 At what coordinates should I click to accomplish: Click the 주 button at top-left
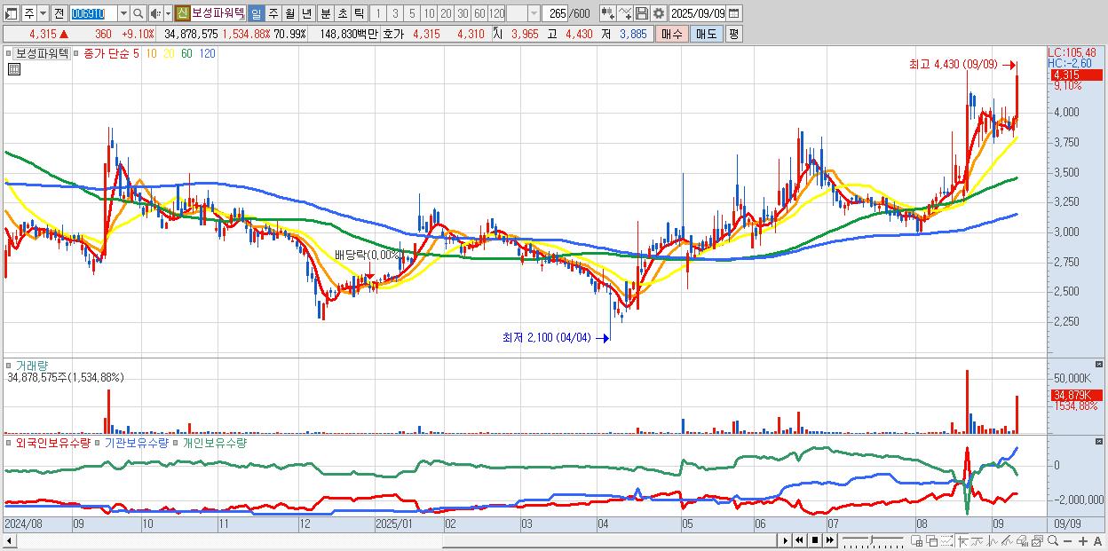tap(29, 13)
